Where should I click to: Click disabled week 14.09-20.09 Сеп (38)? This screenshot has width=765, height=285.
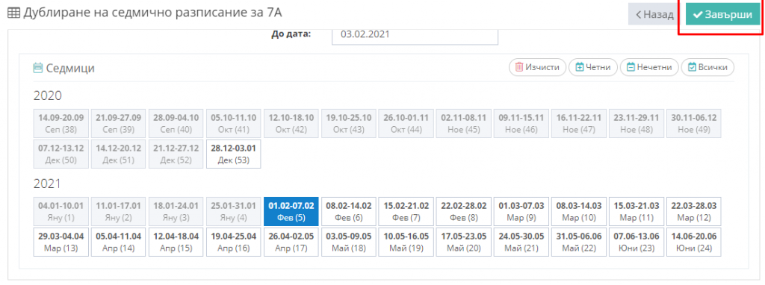tap(61, 123)
